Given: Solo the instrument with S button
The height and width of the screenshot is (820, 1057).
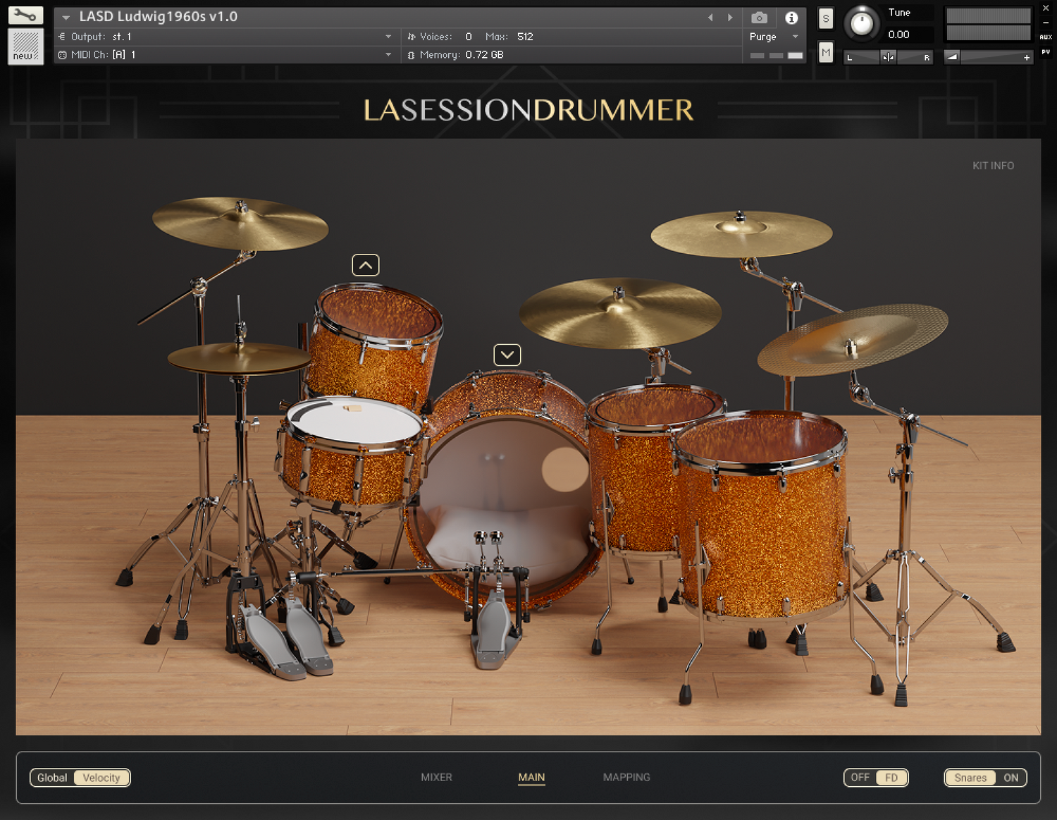Looking at the screenshot, I should [x=826, y=19].
